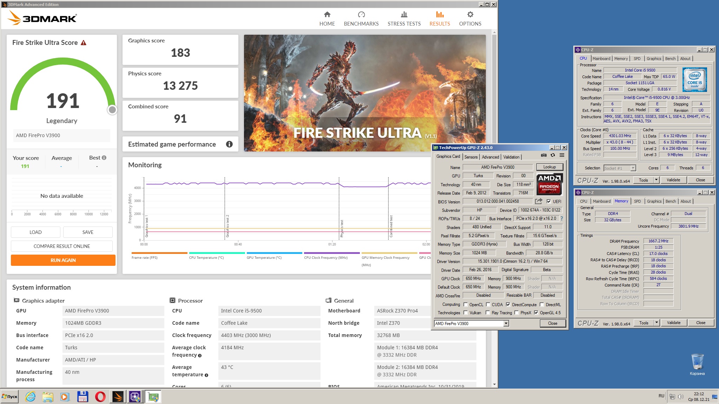719x404 pixels.
Task: Toggle the Ray Tracing checkbox in GPU-Z
Action: 488,313
